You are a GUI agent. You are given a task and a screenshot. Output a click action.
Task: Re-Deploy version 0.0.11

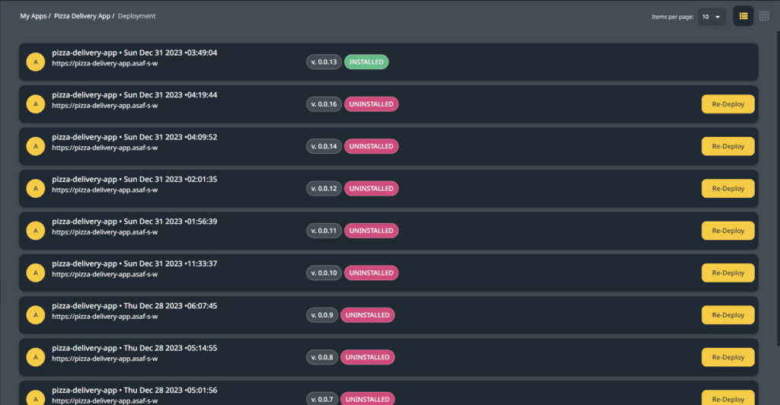[727, 231]
